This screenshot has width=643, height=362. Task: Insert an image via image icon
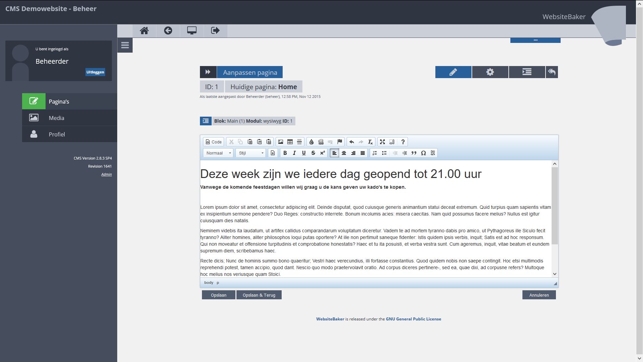(x=281, y=142)
